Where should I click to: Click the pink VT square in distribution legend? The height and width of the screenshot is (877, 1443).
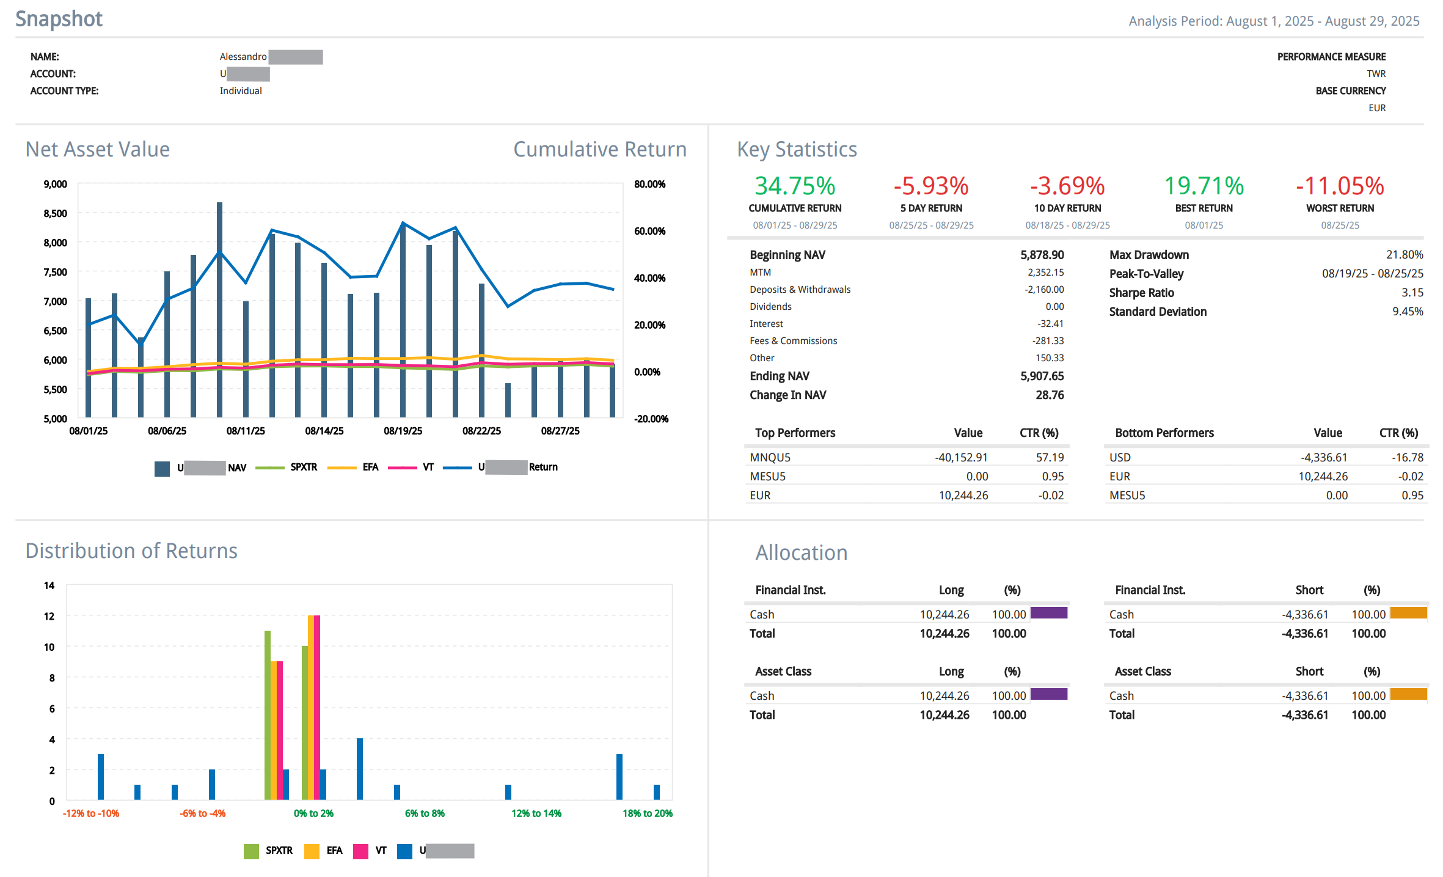pos(360,851)
